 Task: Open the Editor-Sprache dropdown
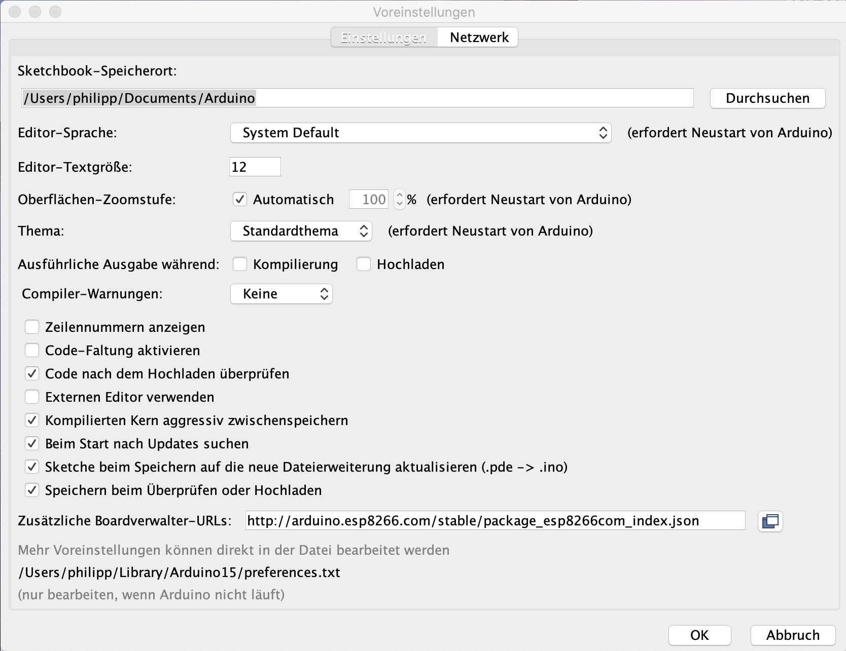point(420,133)
